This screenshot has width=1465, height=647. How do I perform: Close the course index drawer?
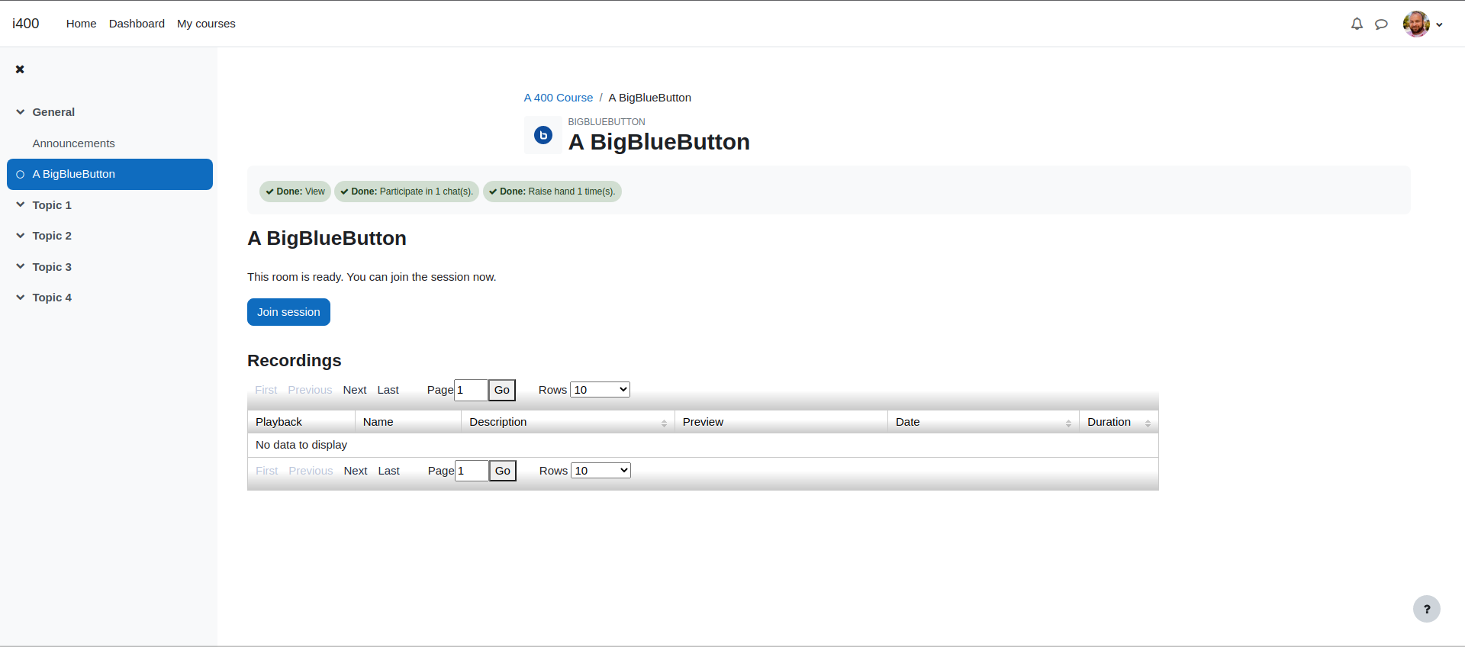tap(20, 69)
